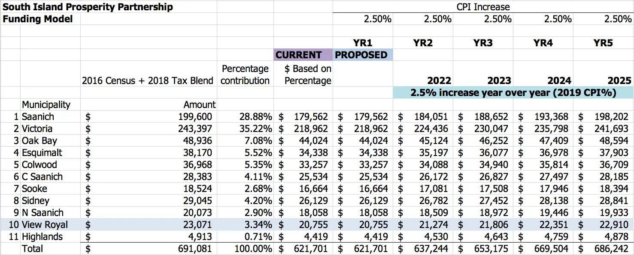Viewport: 634px width, 255px height.
Task: Select the N Saanich municipality cell
Action: pos(42,213)
